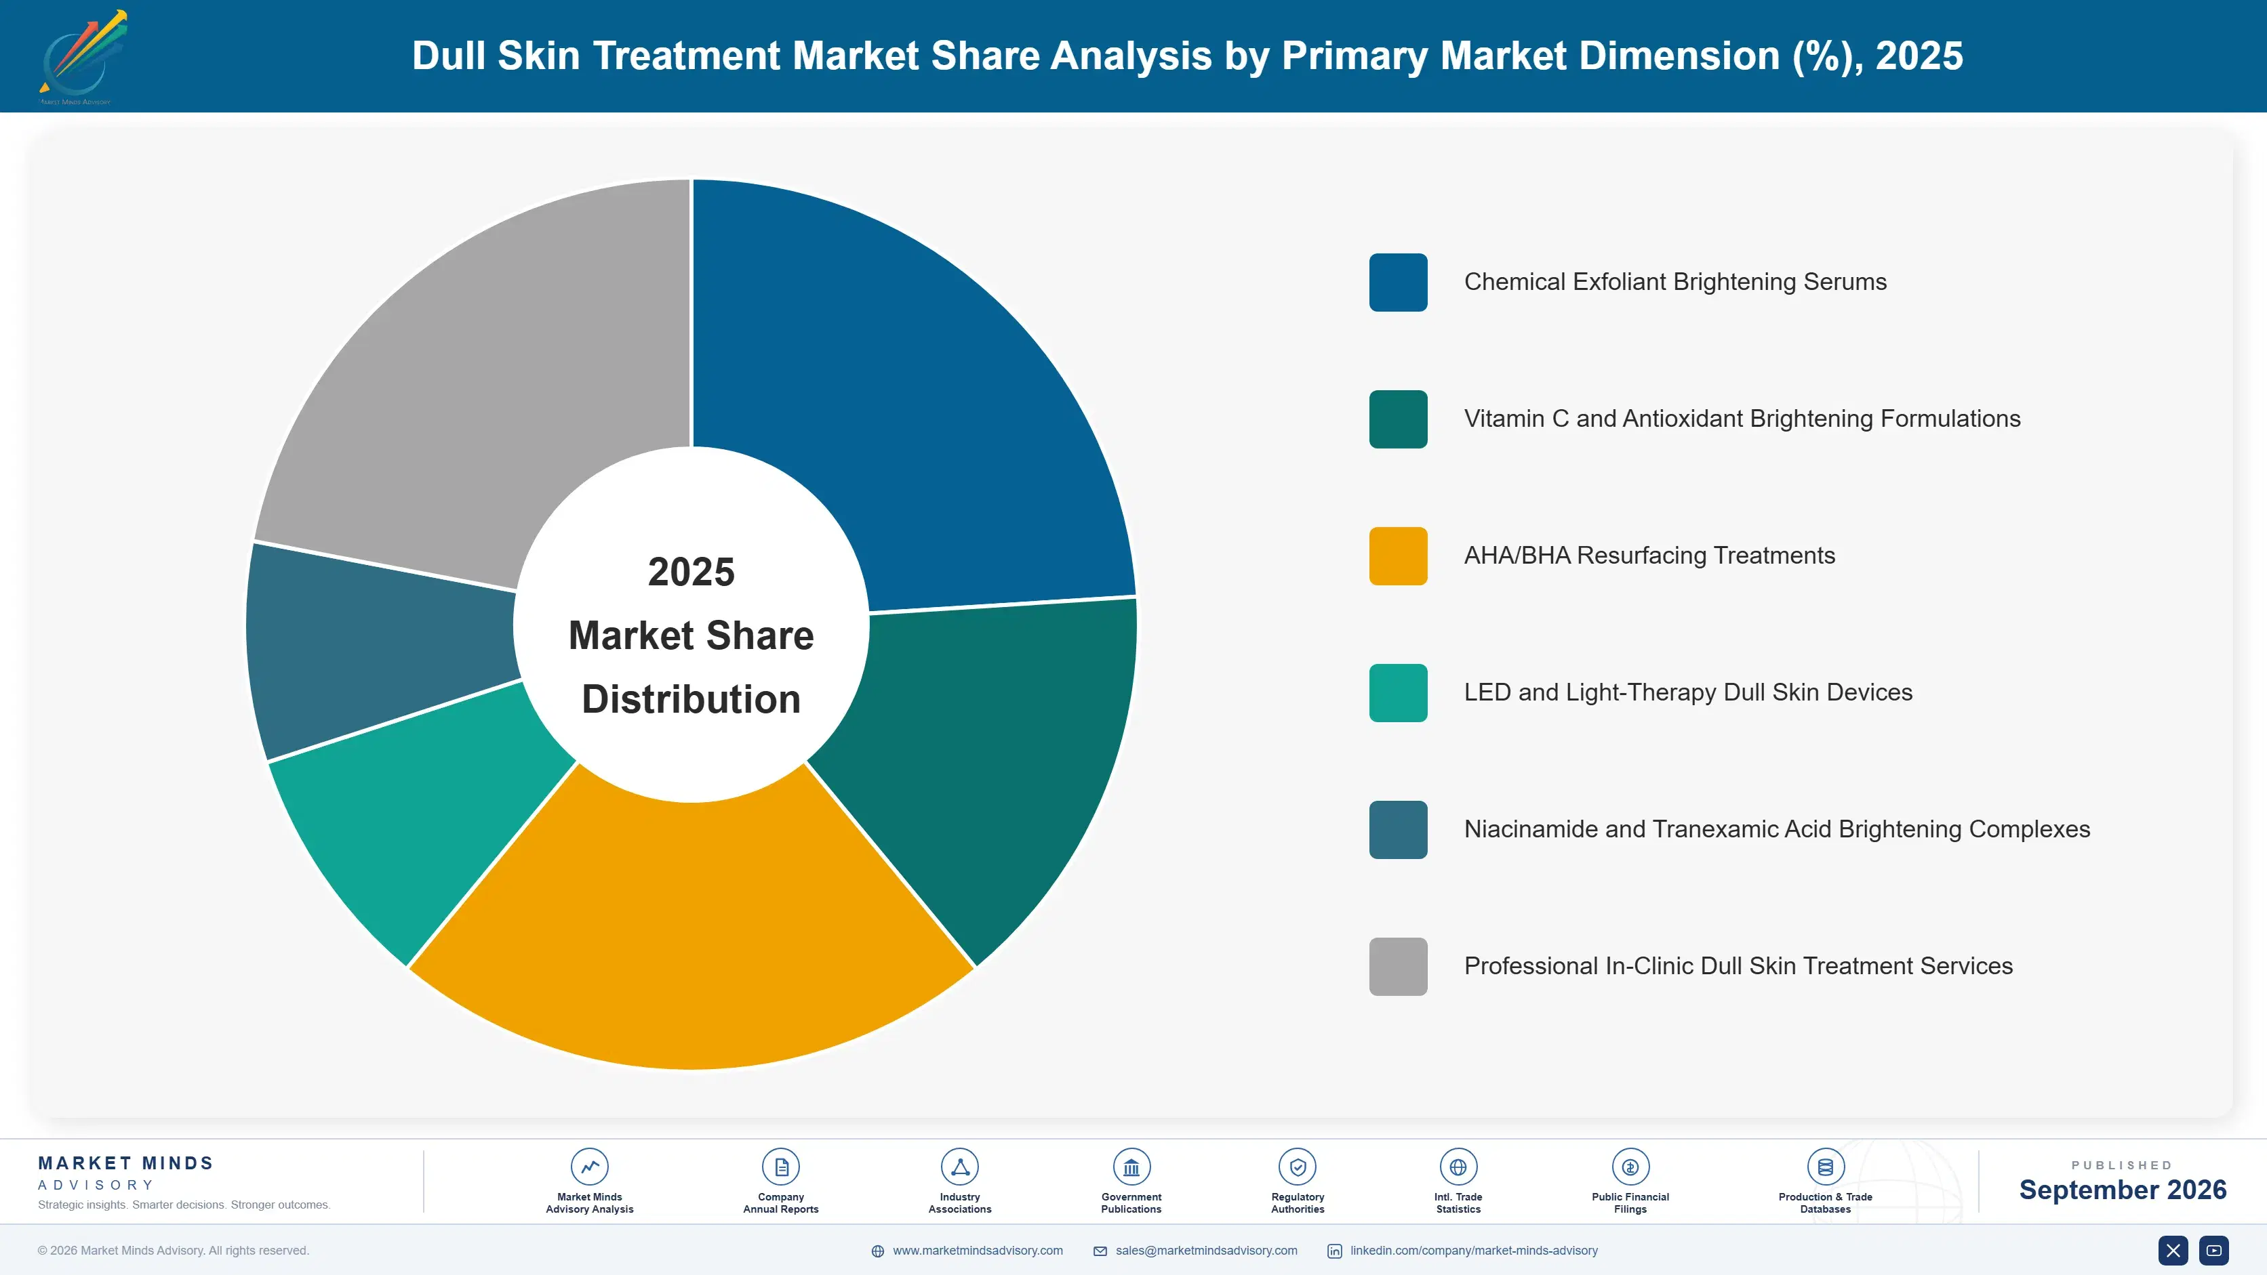Click the Chemical Exfoliant Brightening Serums blue swatch
The image size is (2267, 1275).
1397,283
